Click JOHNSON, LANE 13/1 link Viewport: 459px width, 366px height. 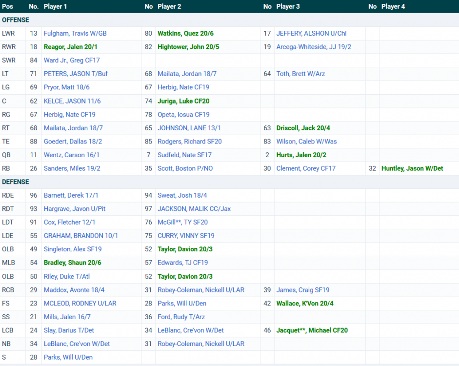tap(189, 128)
